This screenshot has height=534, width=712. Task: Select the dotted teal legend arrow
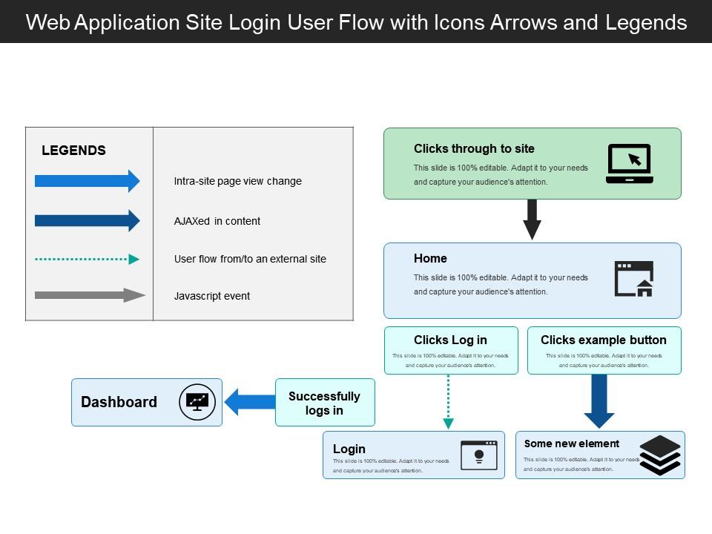[x=88, y=260]
